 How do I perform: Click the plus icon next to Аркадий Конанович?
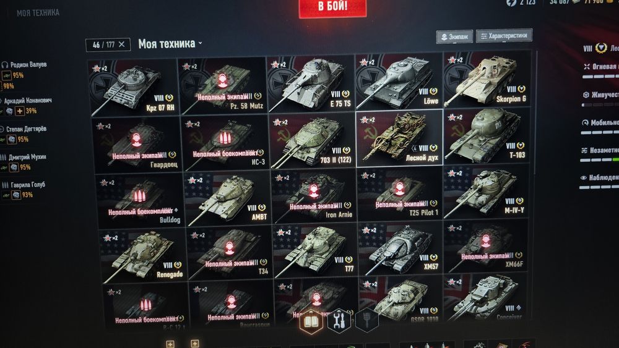[20, 111]
